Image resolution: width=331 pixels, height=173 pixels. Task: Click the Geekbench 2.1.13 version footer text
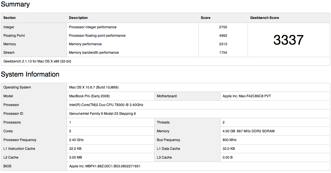click(x=37, y=61)
